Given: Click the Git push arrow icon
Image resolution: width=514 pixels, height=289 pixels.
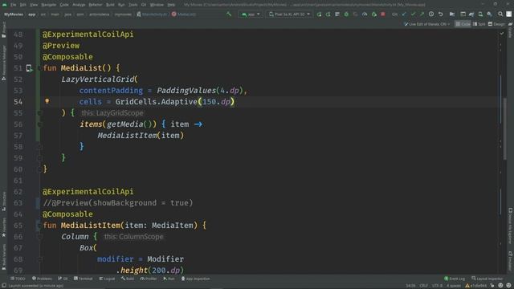Looking at the screenshot, I should point(422,14).
